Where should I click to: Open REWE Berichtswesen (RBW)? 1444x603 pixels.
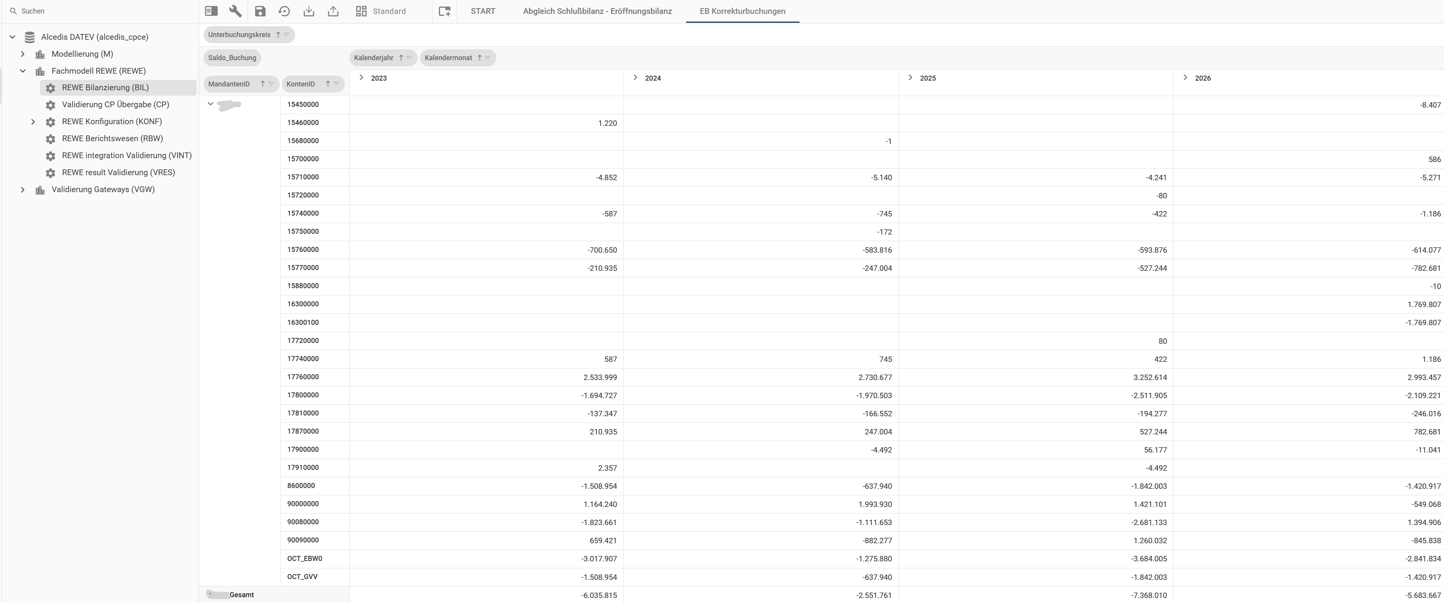[112, 139]
